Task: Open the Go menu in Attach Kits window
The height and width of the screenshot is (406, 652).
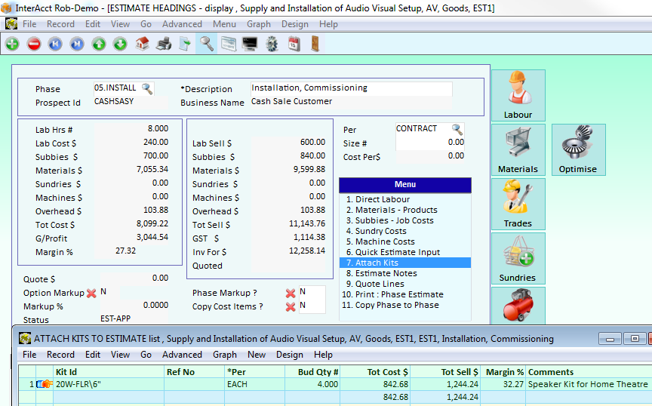Action: [x=146, y=355]
